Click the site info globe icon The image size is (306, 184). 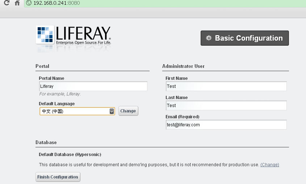coord(29,3)
